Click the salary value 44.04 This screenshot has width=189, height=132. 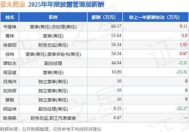point(116,63)
